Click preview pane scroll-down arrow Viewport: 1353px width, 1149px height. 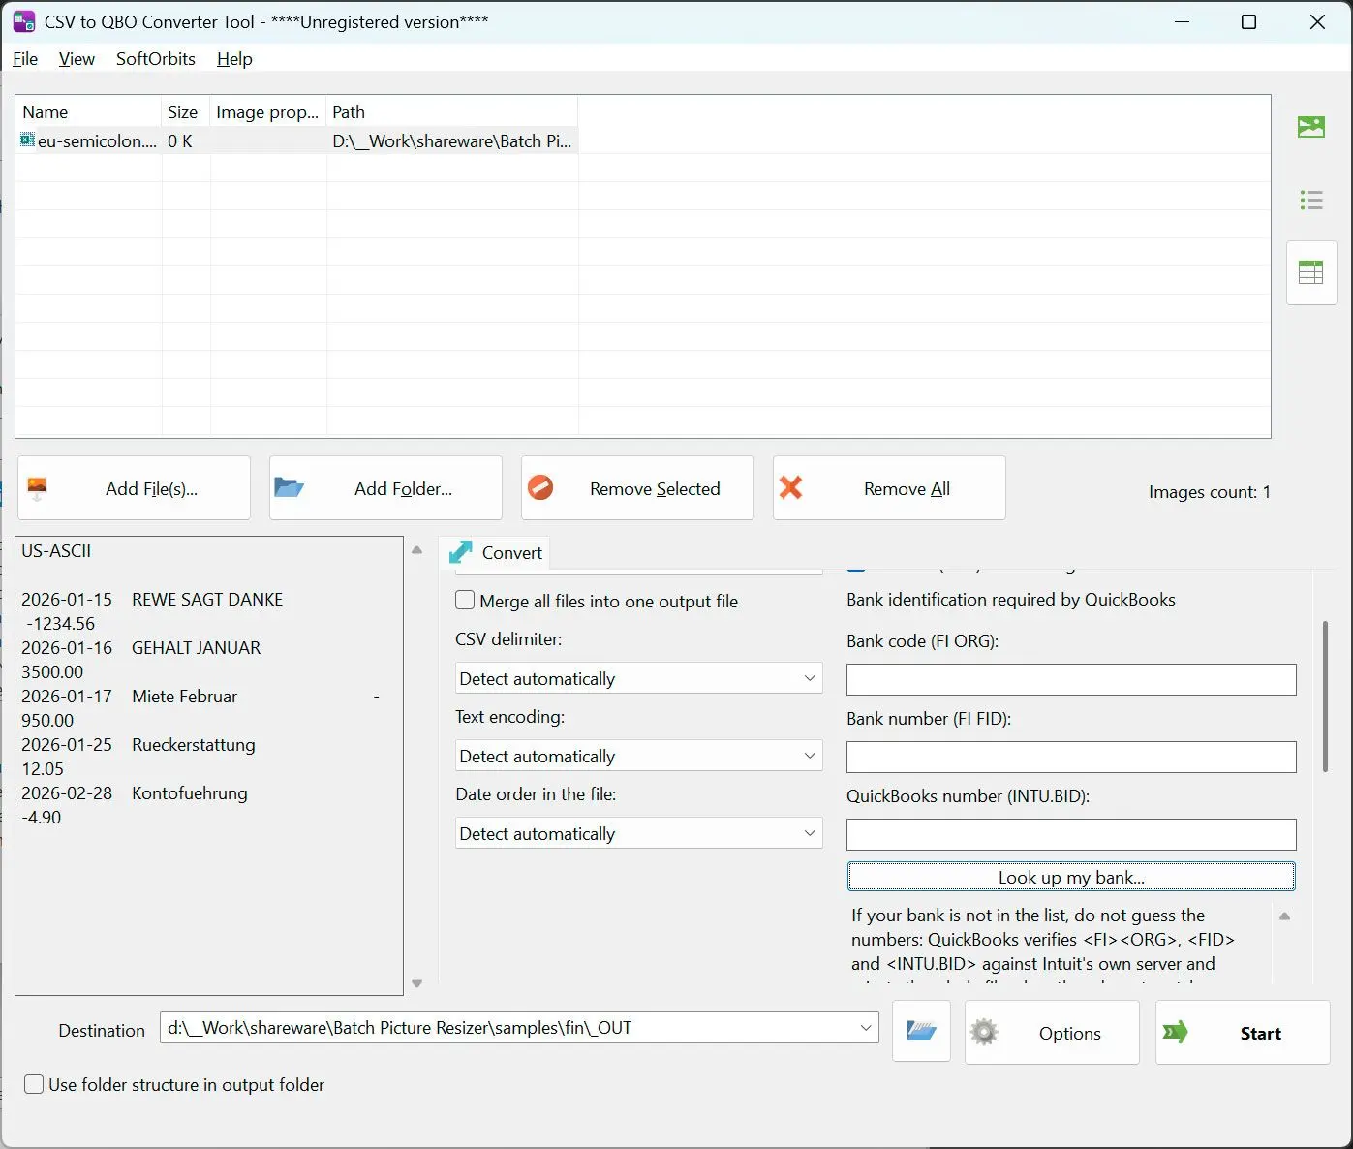(x=416, y=983)
